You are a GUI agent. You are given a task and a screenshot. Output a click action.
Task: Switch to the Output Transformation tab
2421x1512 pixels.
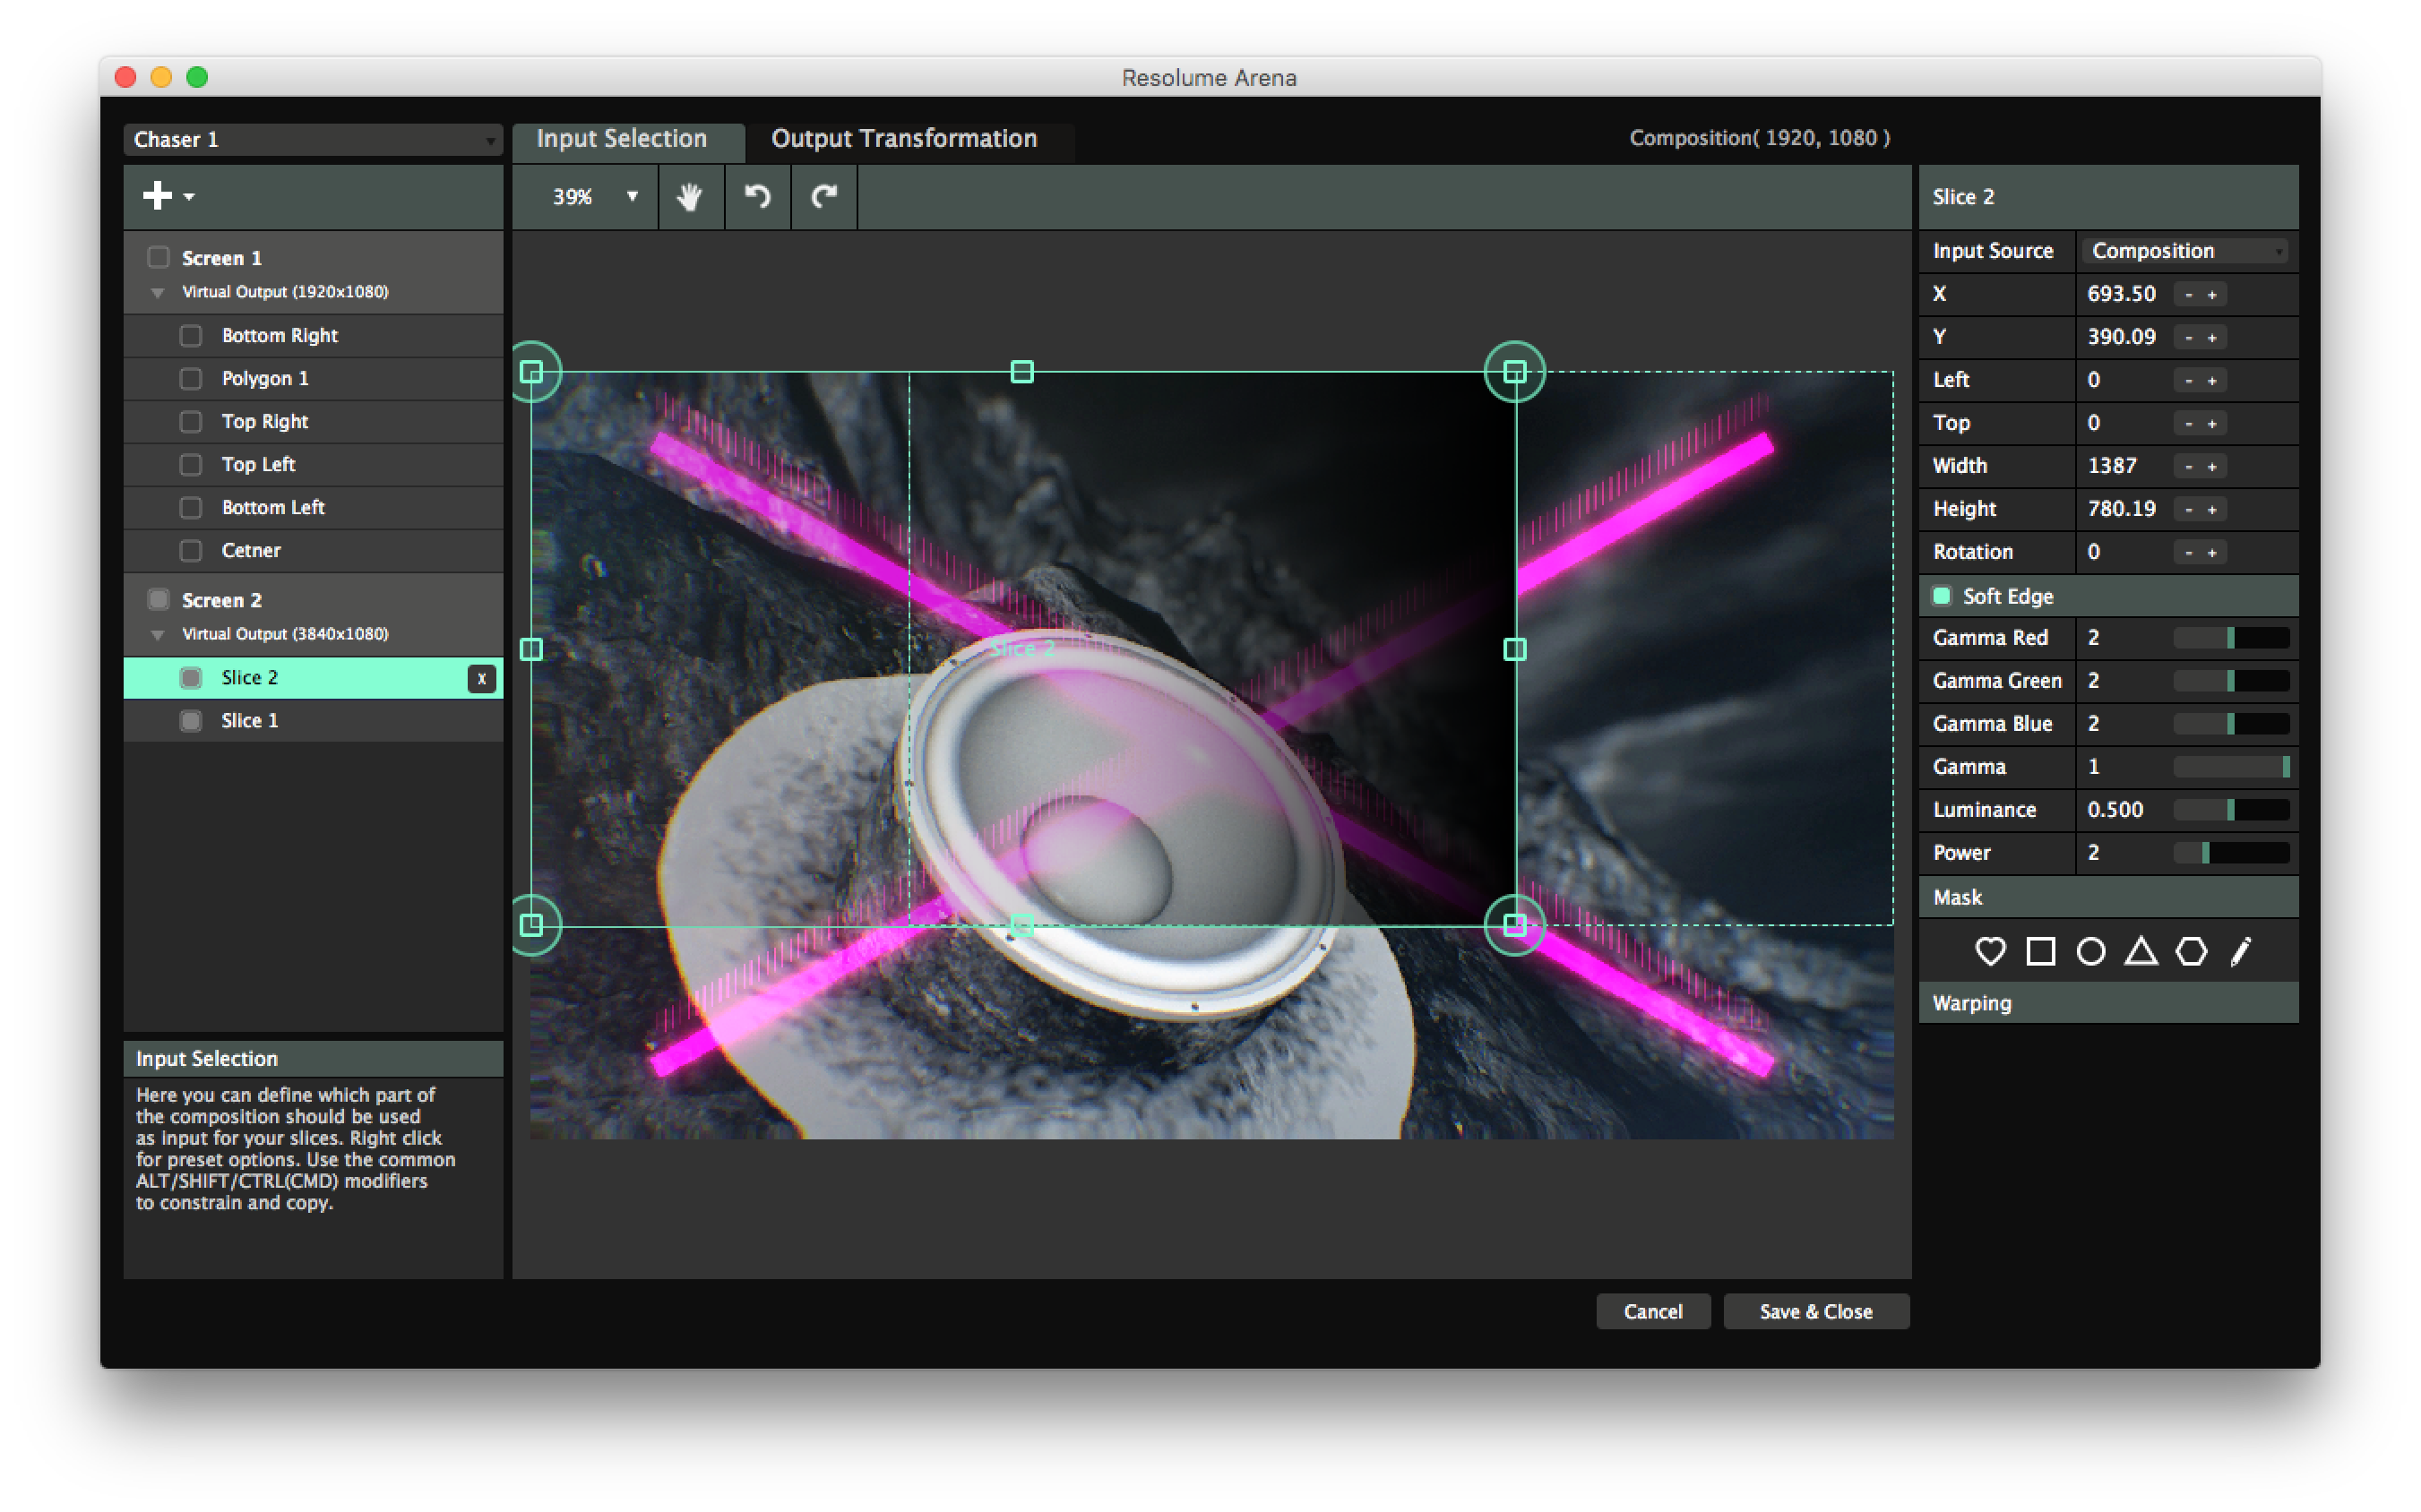click(903, 139)
